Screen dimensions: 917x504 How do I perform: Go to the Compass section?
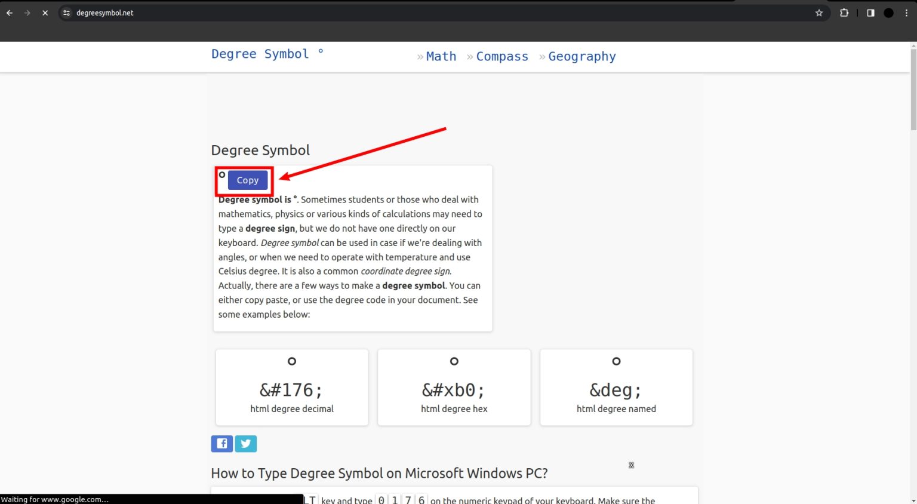(x=502, y=56)
